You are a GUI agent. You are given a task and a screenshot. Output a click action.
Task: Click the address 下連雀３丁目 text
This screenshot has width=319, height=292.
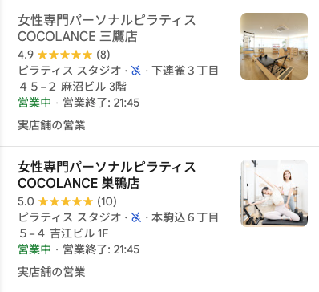(185, 71)
